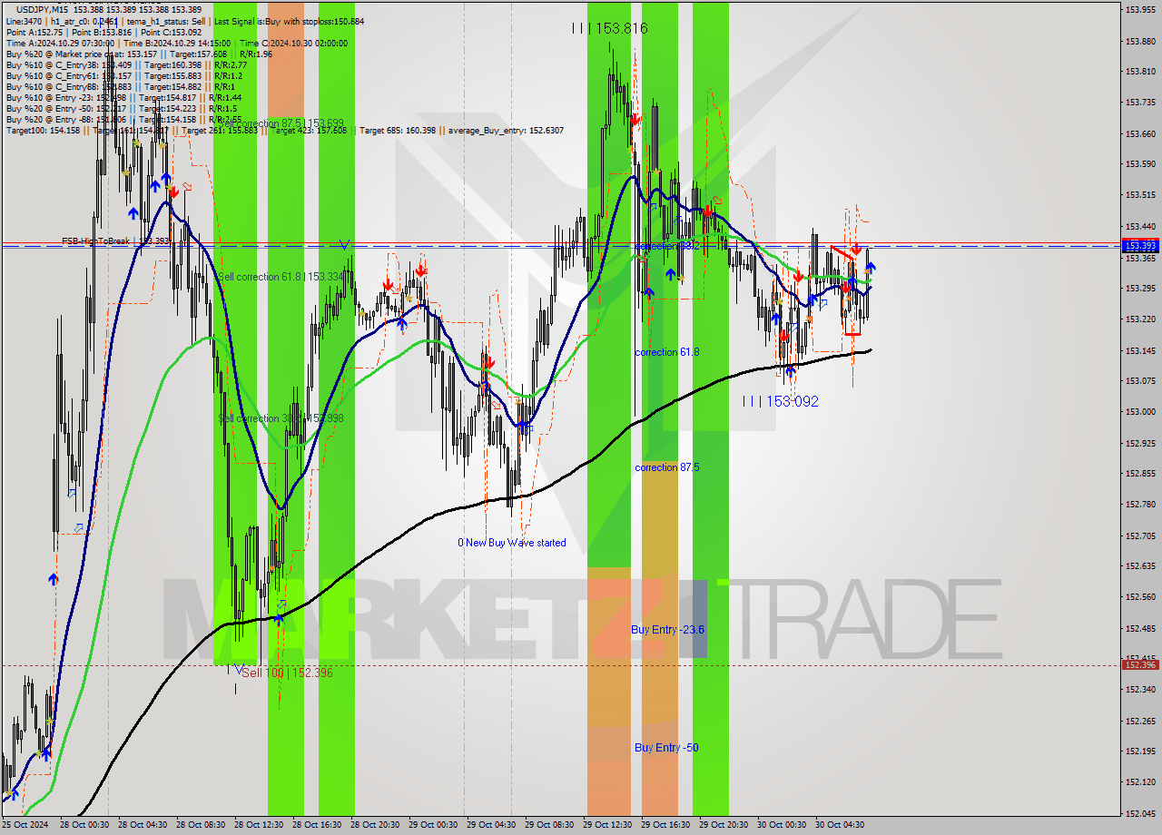The image size is (1162, 835).
Task: Click the 'Buy %10 @ C_Entry88' info line
Action: 121,86
